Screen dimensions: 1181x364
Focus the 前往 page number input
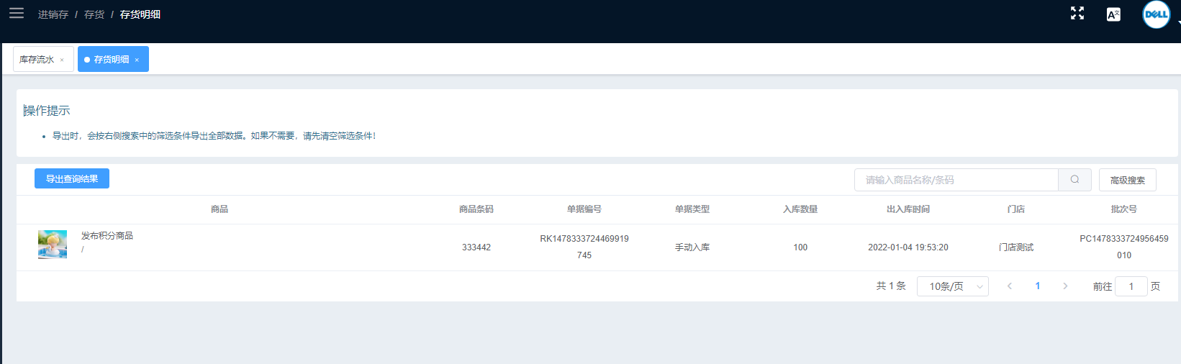[x=1131, y=286]
